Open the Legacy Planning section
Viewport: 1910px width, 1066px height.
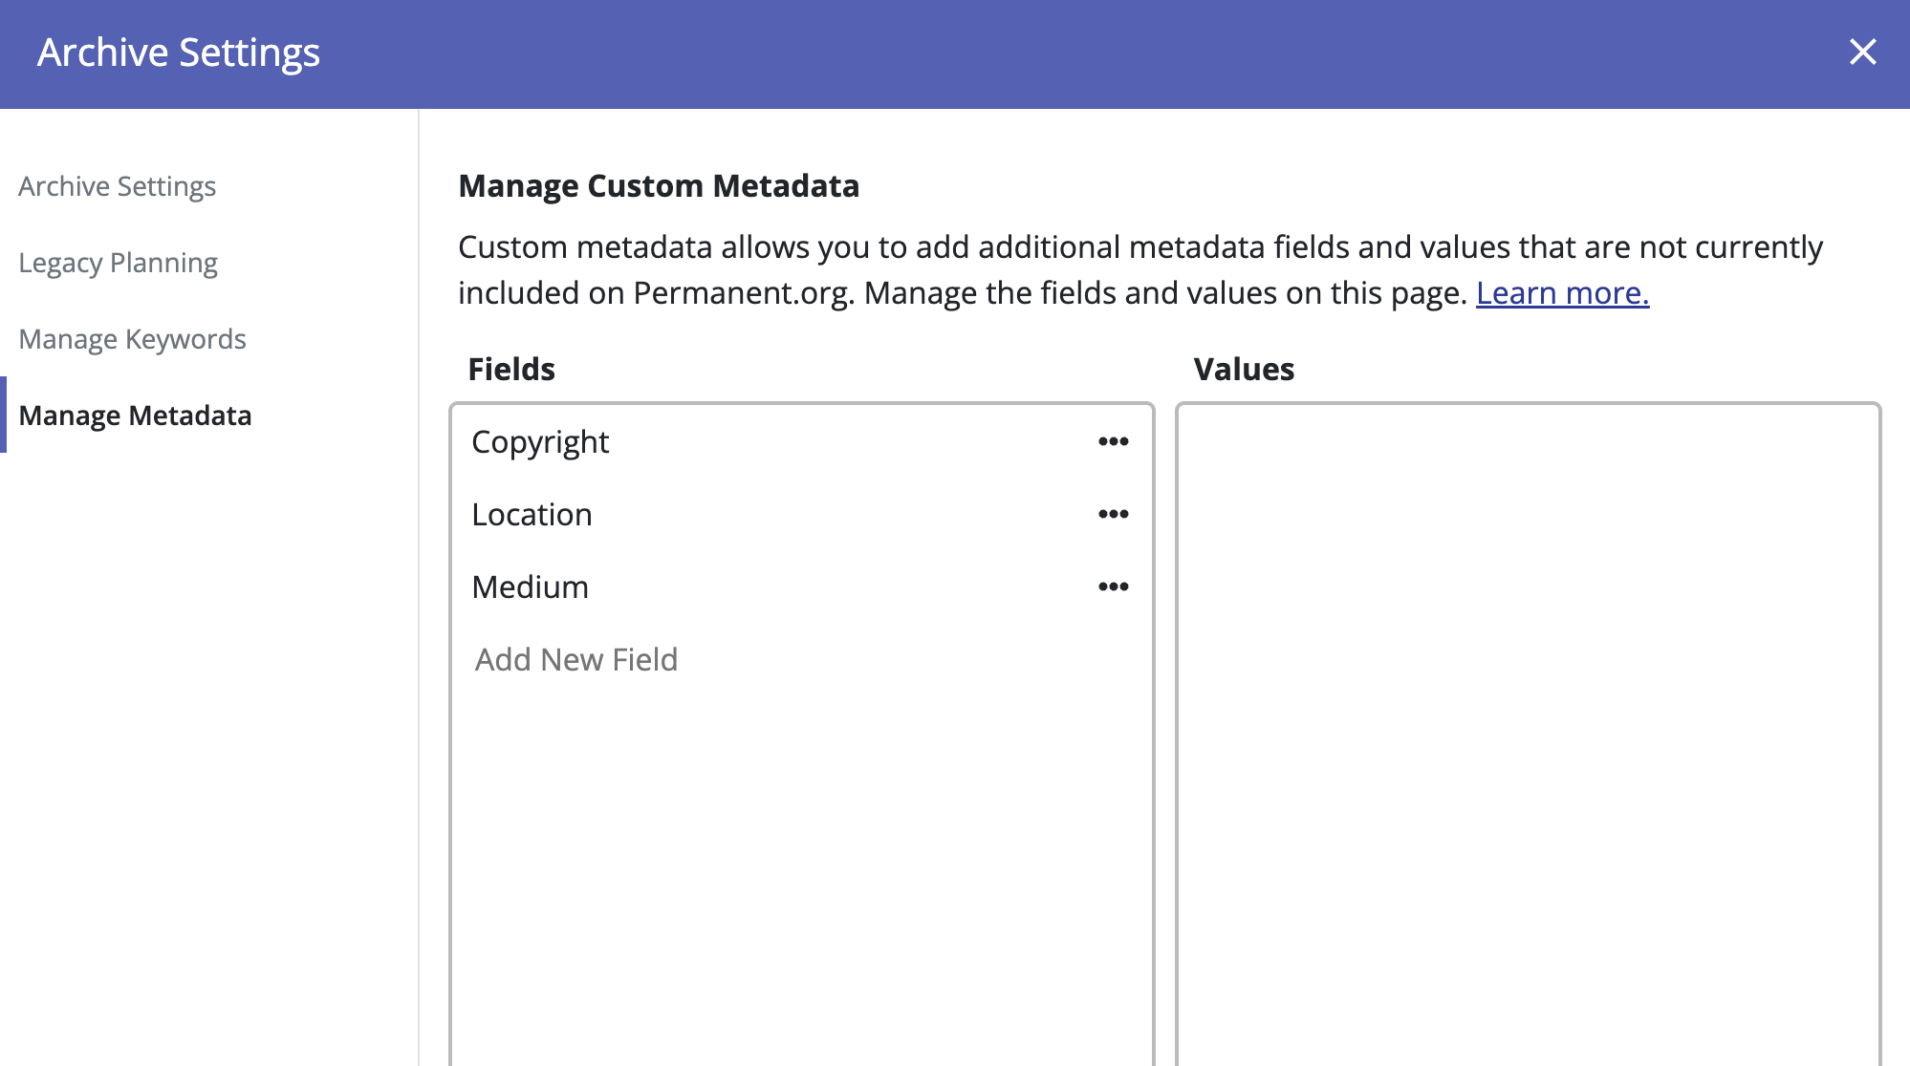(118, 263)
